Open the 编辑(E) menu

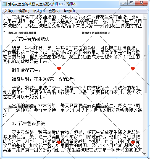[24, 11]
